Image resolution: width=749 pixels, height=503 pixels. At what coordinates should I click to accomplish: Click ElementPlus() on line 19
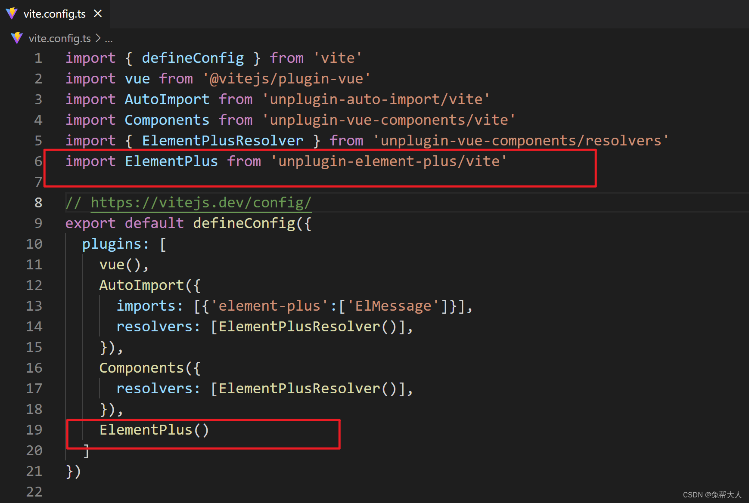point(154,430)
